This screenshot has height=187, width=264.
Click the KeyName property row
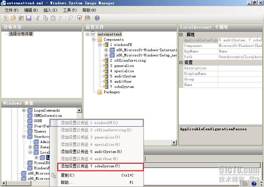pyautogui.click(x=223, y=52)
